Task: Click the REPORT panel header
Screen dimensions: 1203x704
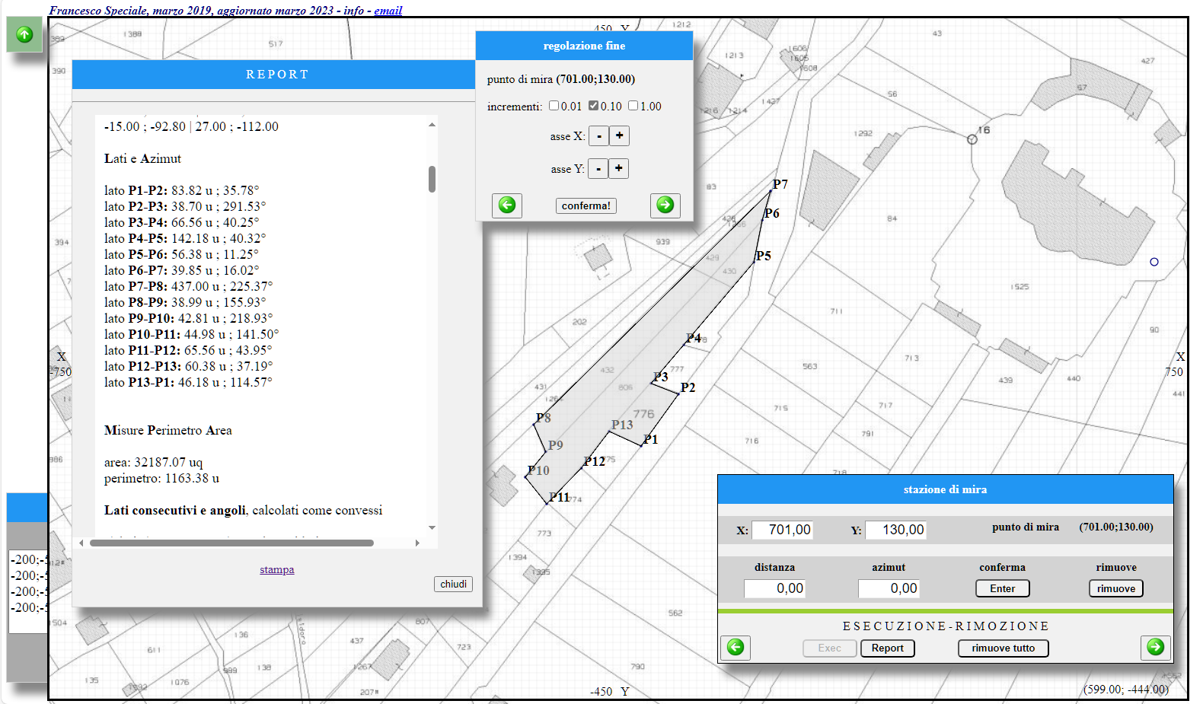Action: 277,75
